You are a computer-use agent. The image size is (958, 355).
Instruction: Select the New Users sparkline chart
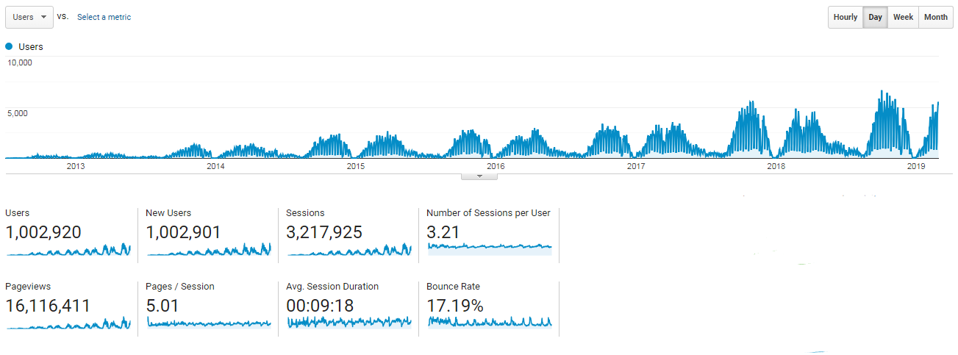[208, 250]
